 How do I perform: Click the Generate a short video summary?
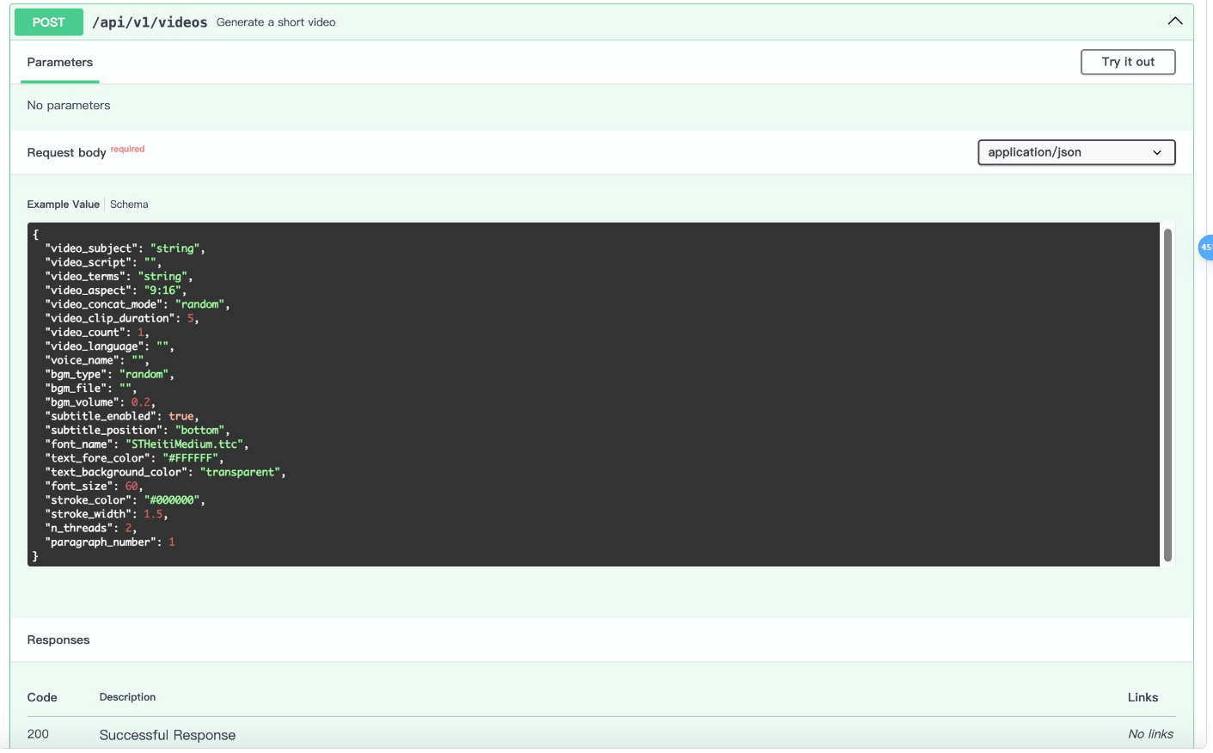[276, 22]
